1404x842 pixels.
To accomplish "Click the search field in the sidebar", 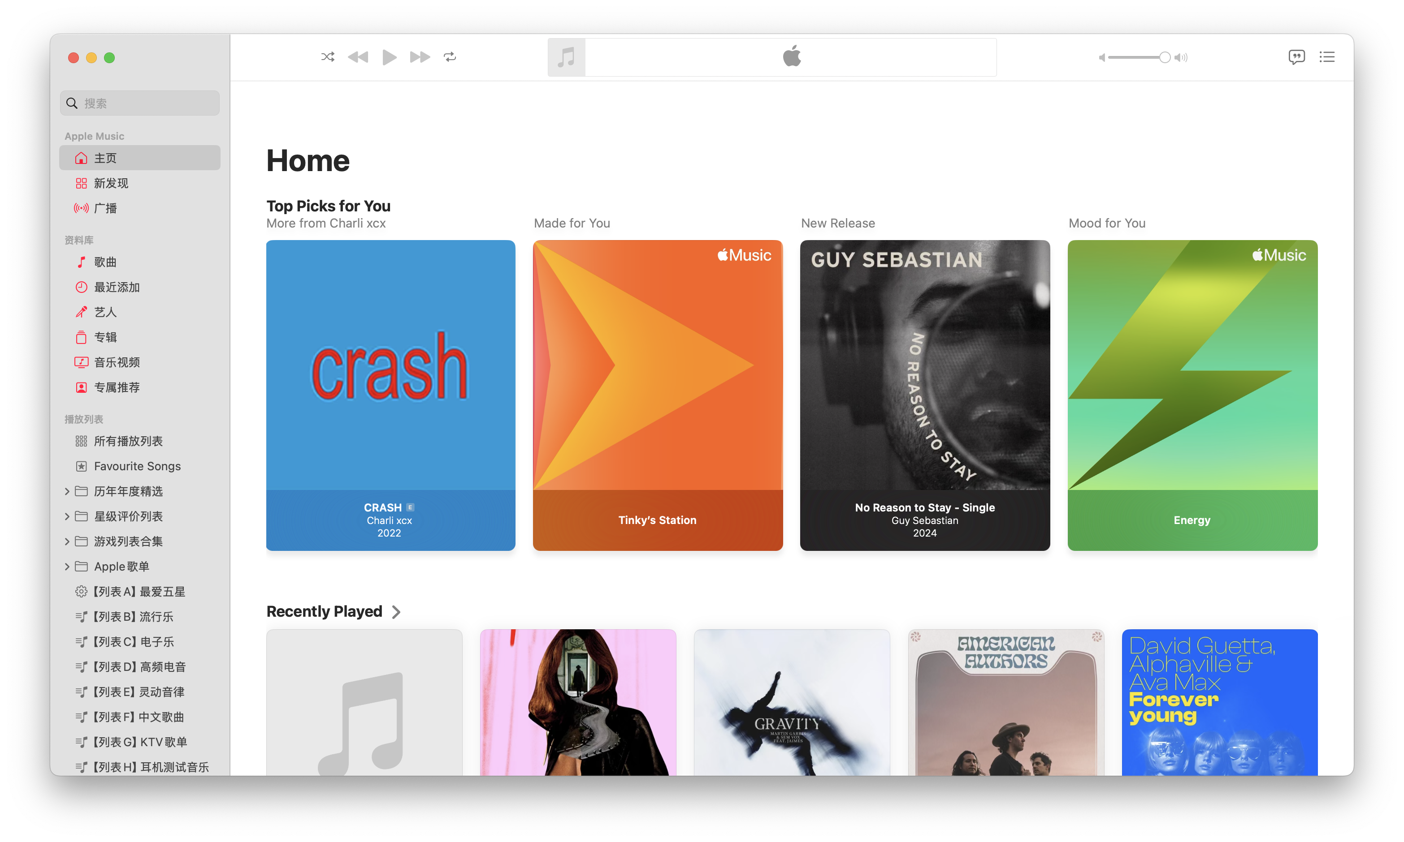I will click(x=140, y=103).
